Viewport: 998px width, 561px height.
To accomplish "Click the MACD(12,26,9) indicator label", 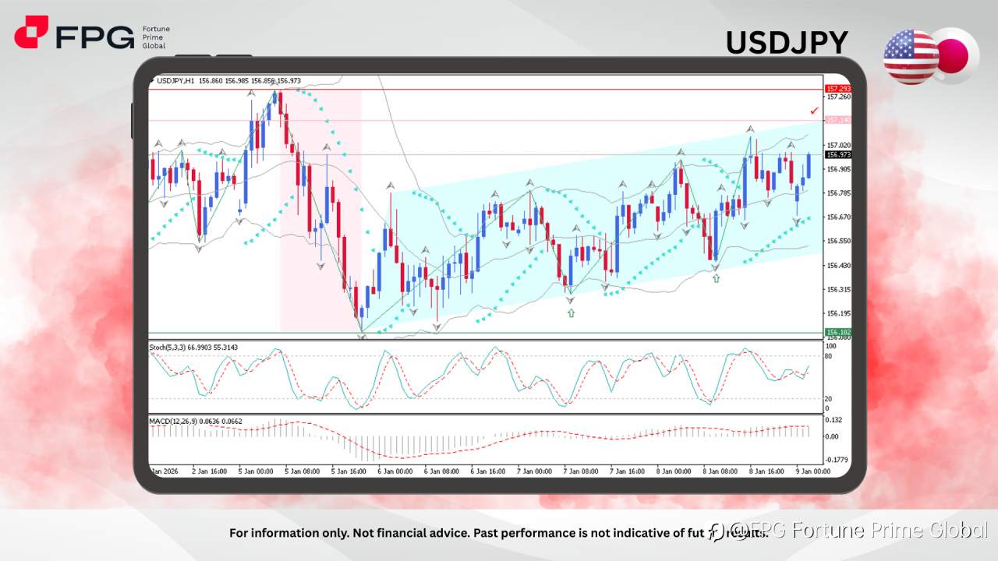I will pyautogui.click(x=178, y=421).
